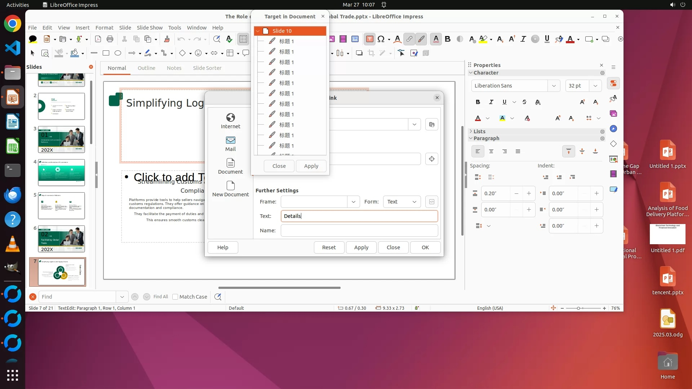Click the hyperlink Name input field
The height and width of the screenshot is (389, 692).
359,231
